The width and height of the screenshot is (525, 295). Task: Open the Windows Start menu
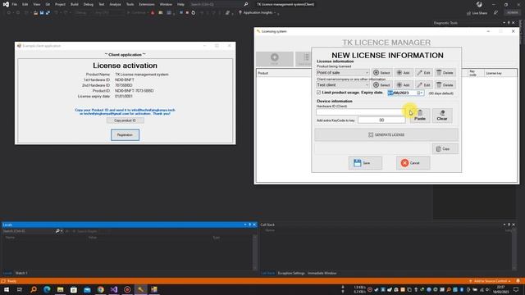[7, 289]
